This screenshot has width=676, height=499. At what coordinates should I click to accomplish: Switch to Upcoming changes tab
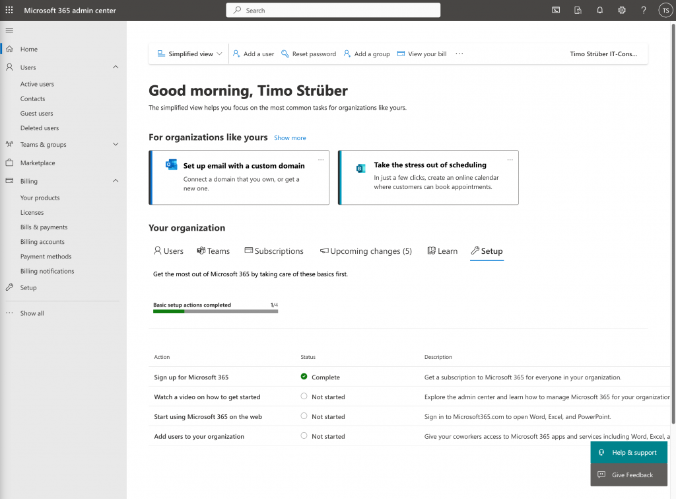coord(366,251)
